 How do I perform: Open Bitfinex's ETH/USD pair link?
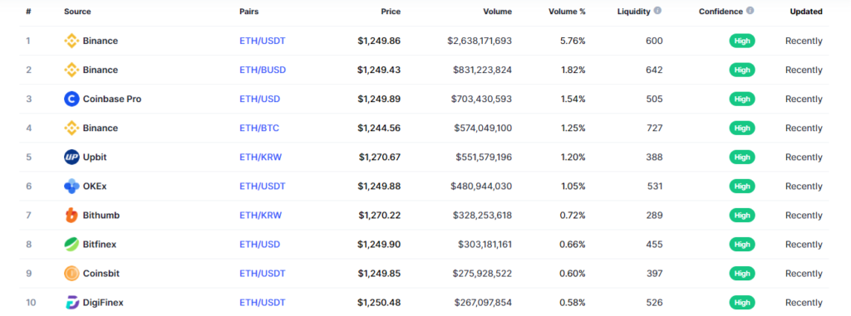pos(260,245)
